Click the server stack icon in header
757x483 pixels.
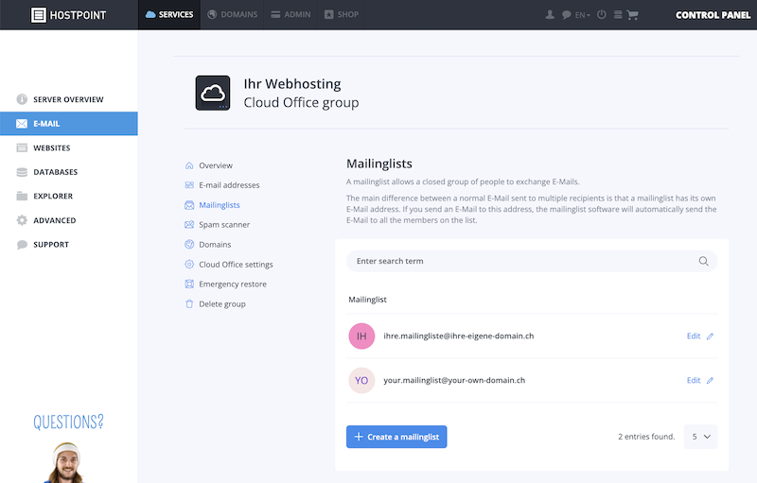point(618,14)
